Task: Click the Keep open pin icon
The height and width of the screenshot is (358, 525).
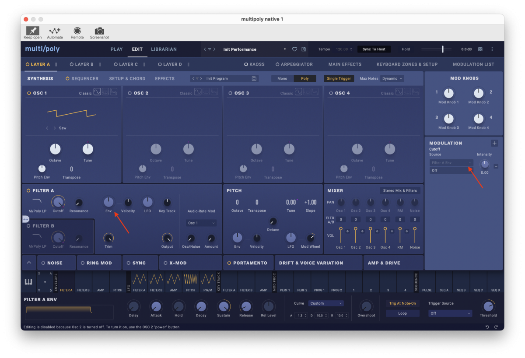Action: [x=33, y=31]
